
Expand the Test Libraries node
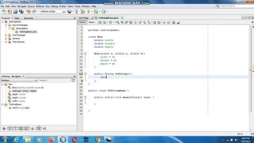pos(6,42)
